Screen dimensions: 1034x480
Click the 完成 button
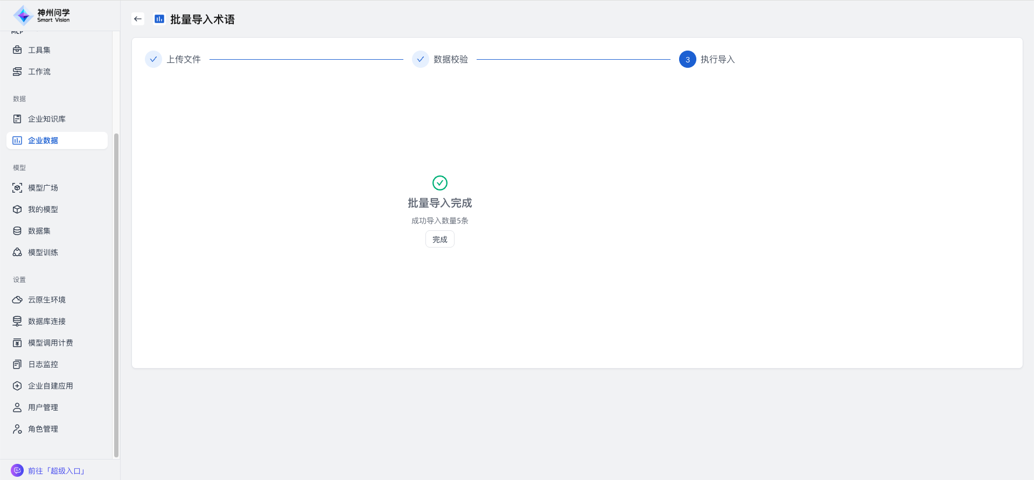point(439,239)
